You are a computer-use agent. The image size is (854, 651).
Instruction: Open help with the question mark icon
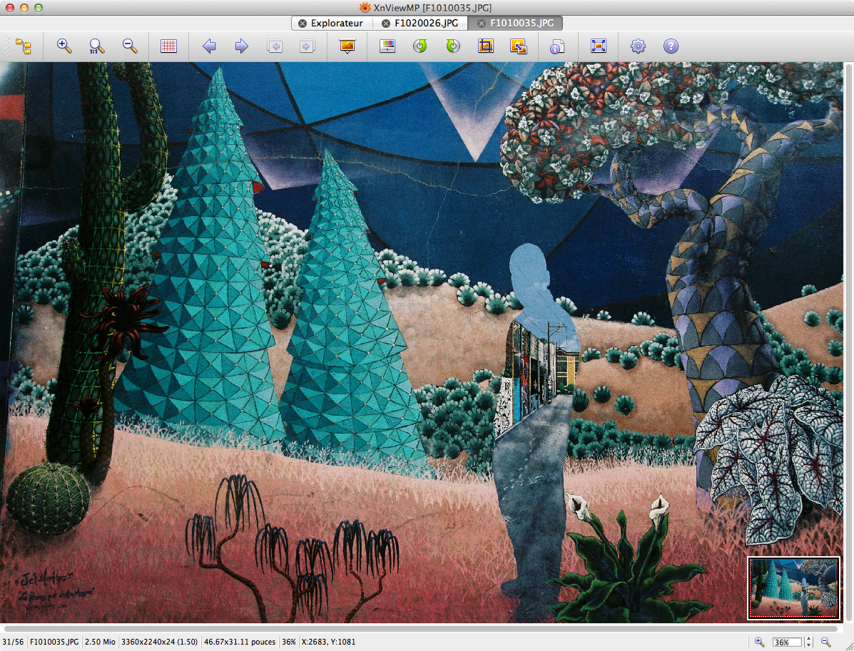[x=671, y=46]
